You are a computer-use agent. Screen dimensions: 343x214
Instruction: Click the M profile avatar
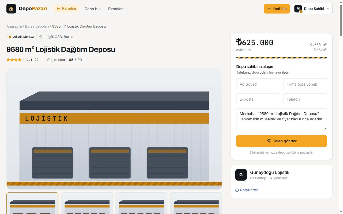click(x=298, y=9)
